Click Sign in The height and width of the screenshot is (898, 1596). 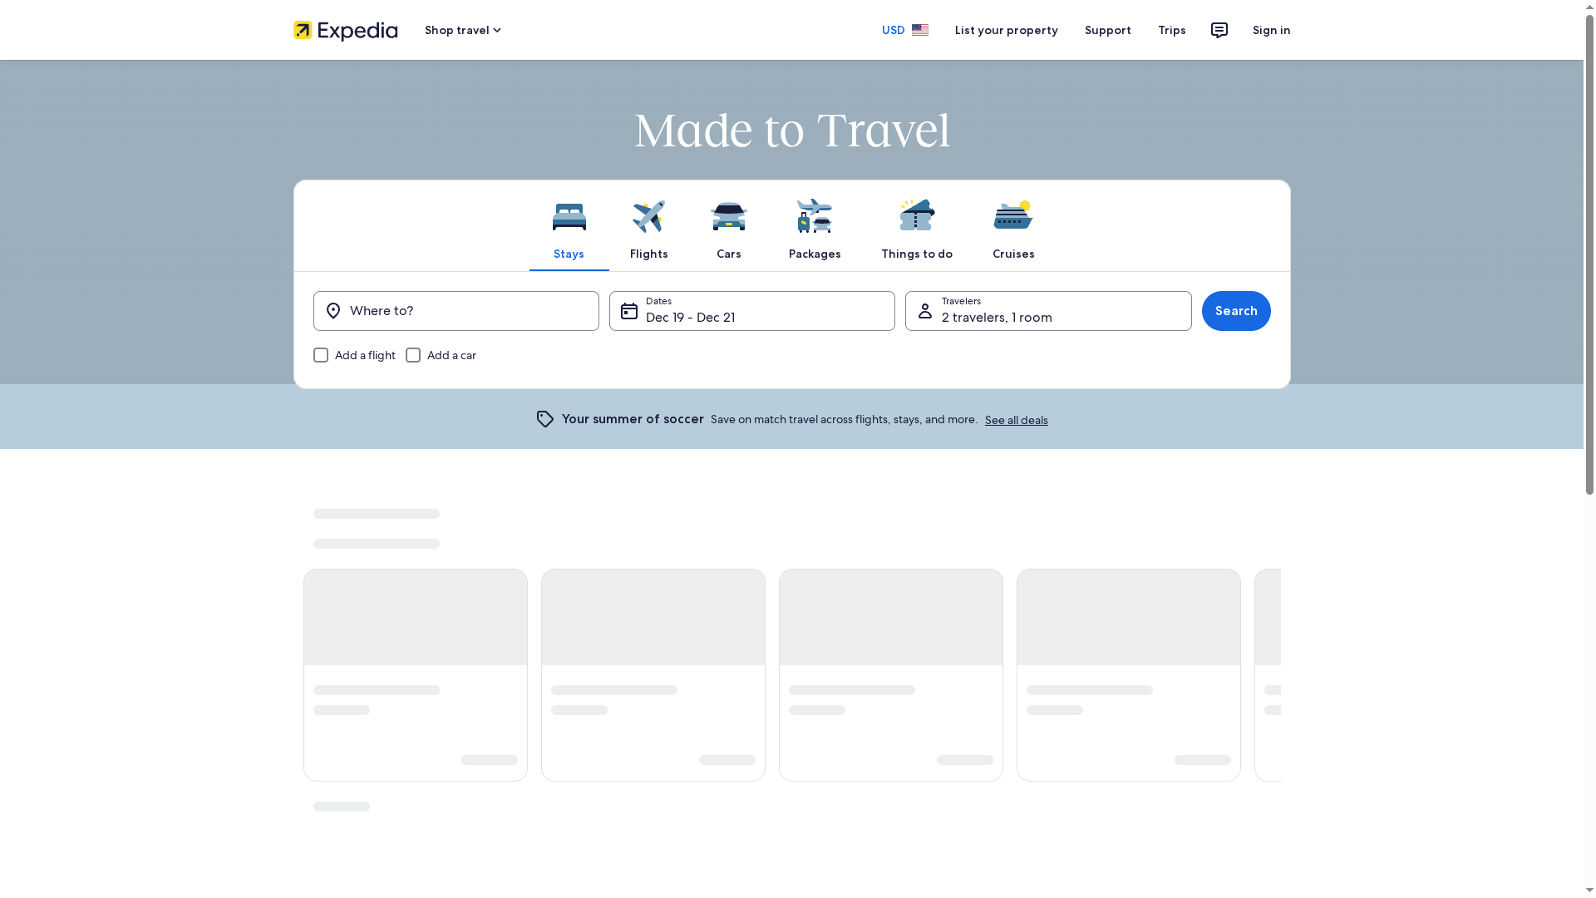click(x=1271, y=30)
